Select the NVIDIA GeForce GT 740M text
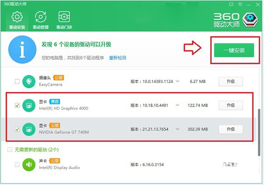Image resolution: width=264 pixels, height=185 pixels. click(64, 132)
